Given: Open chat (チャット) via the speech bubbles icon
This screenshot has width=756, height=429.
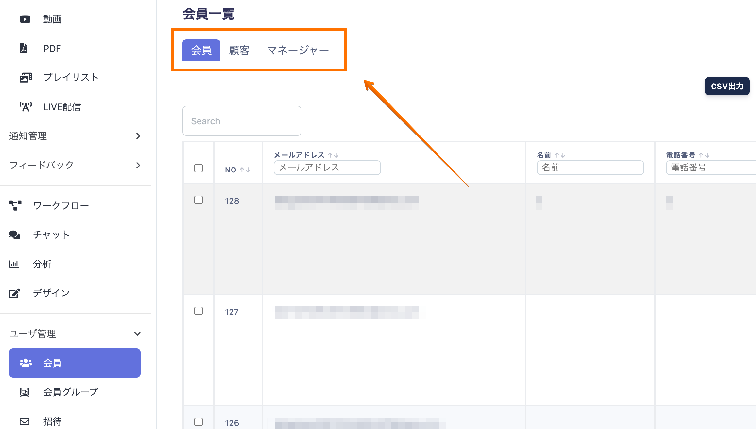Looking at the screenshot, I should click(x=15, y=235).
